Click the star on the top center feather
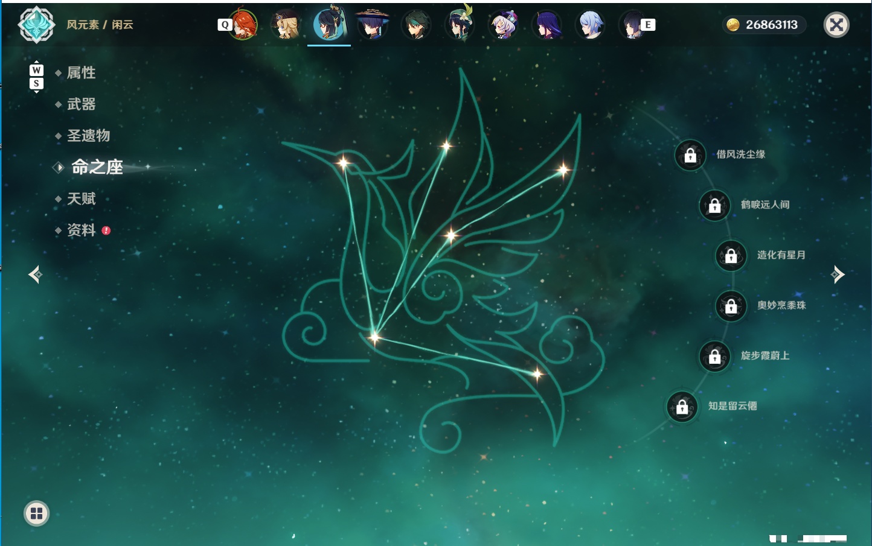The width and height of the screenshot is (872, 546). [x=446, y=145]
